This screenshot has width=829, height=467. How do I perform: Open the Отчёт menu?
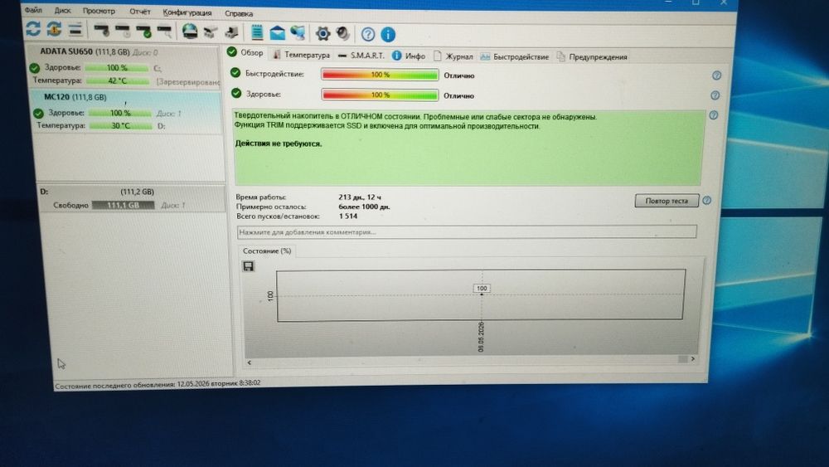pos(139,12)
